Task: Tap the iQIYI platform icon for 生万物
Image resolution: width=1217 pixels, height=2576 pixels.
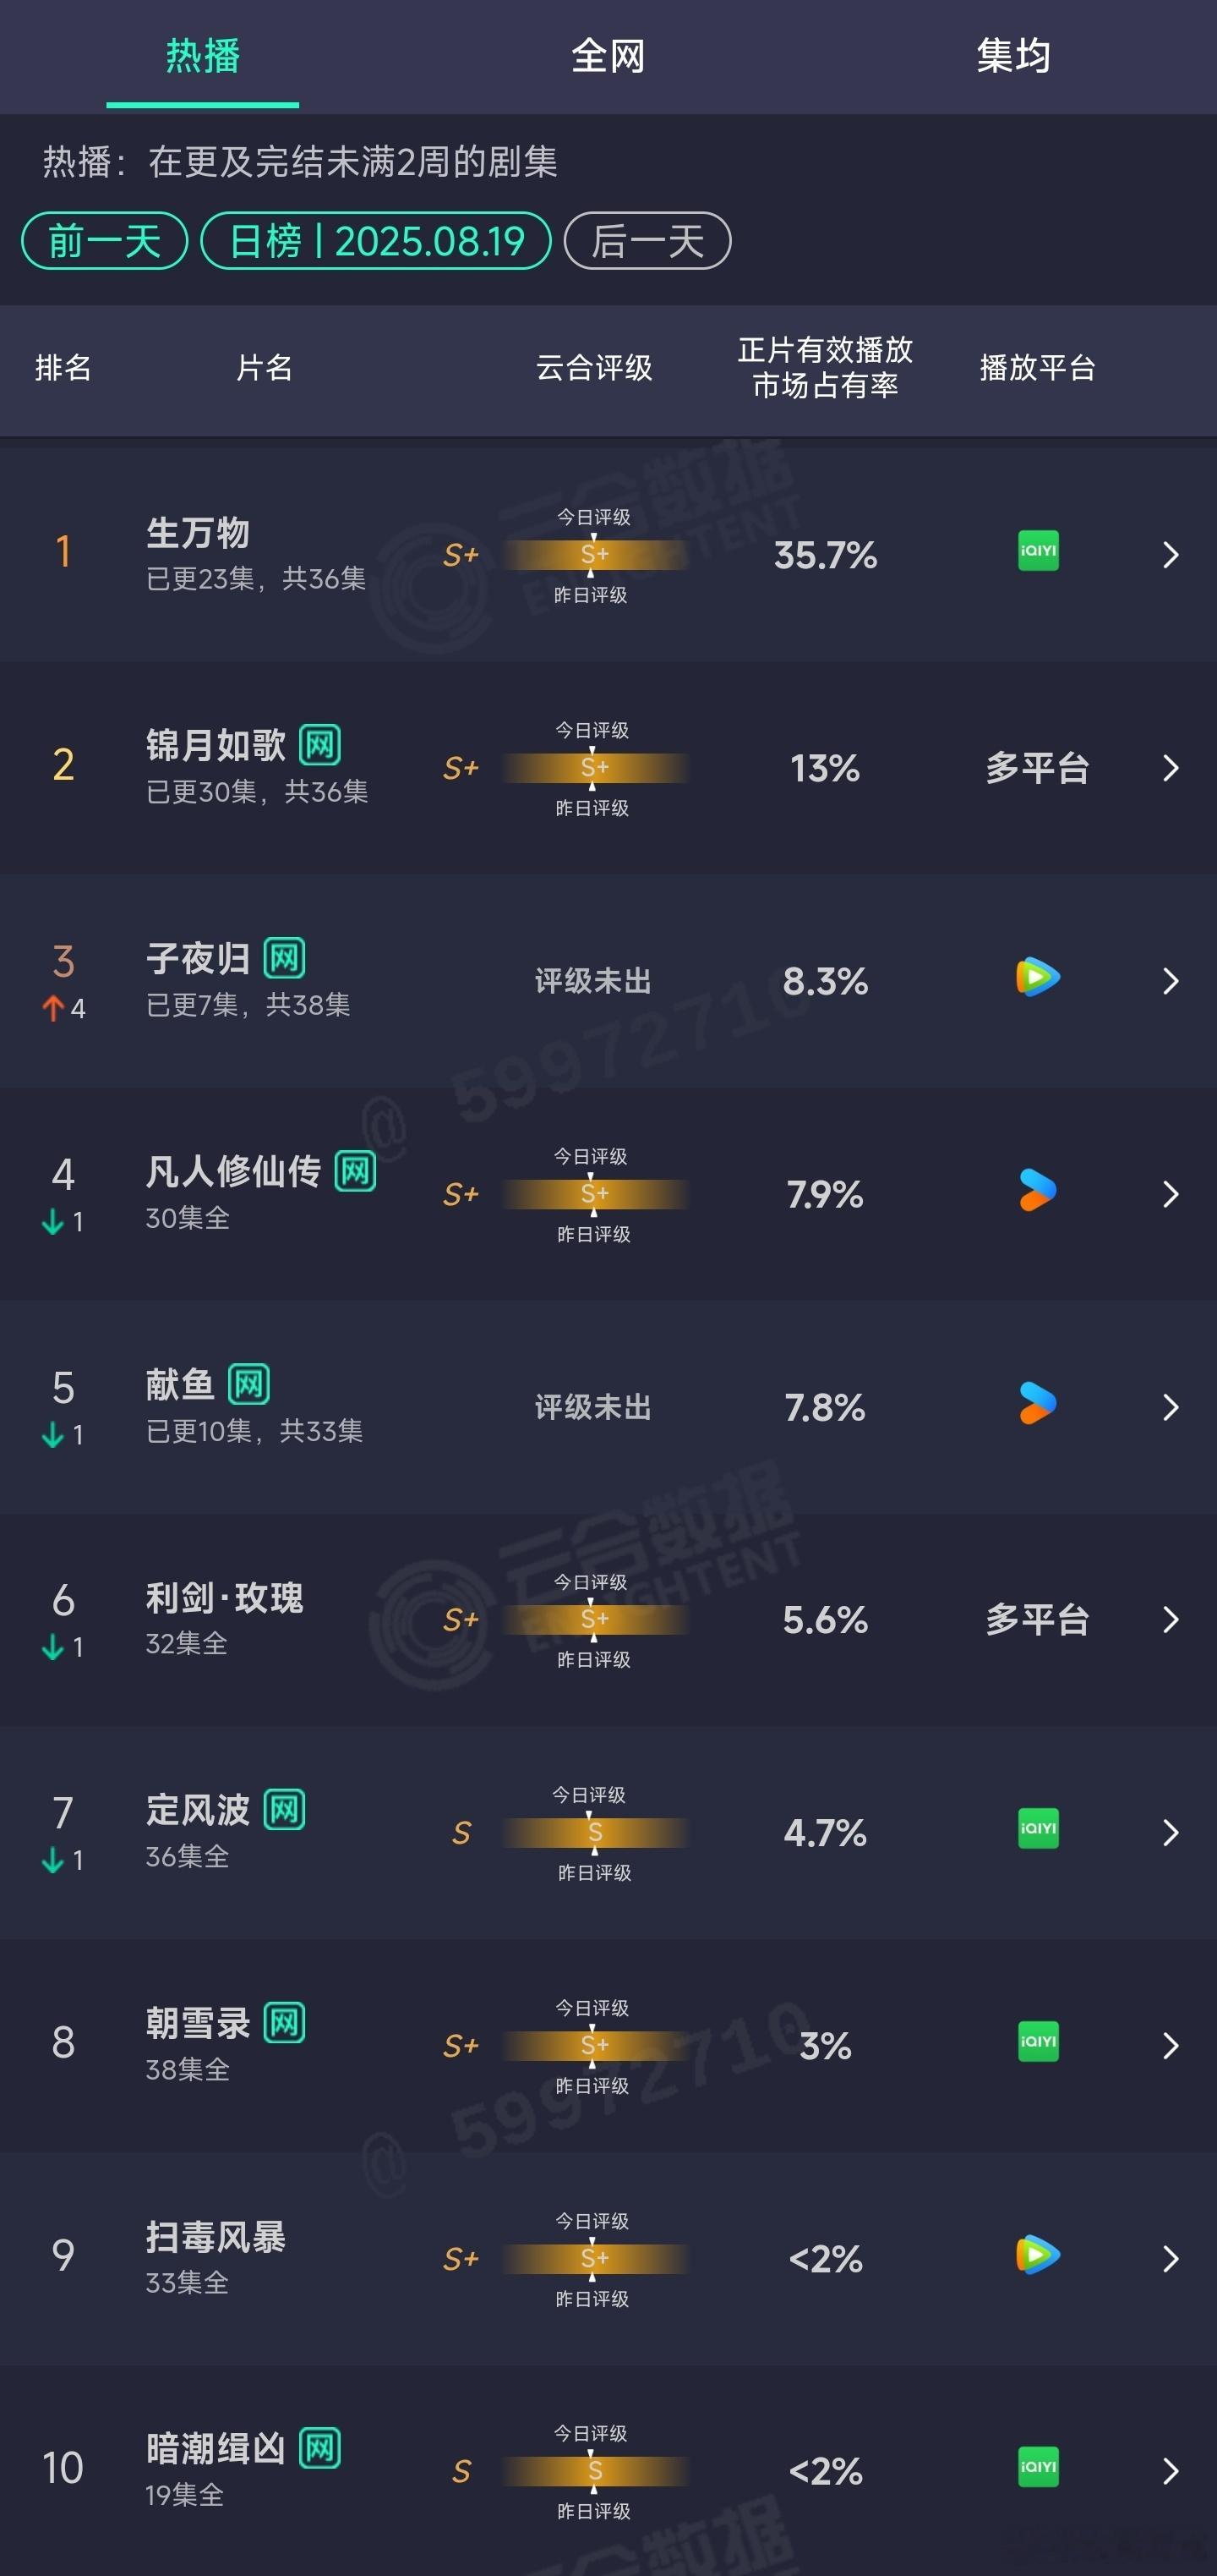Action: [x=1037, y=551]
